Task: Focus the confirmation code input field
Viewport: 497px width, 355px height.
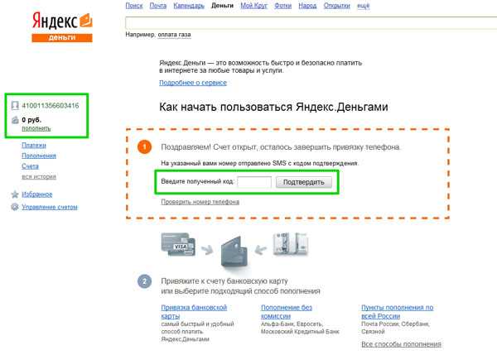Action: point(254,182)
